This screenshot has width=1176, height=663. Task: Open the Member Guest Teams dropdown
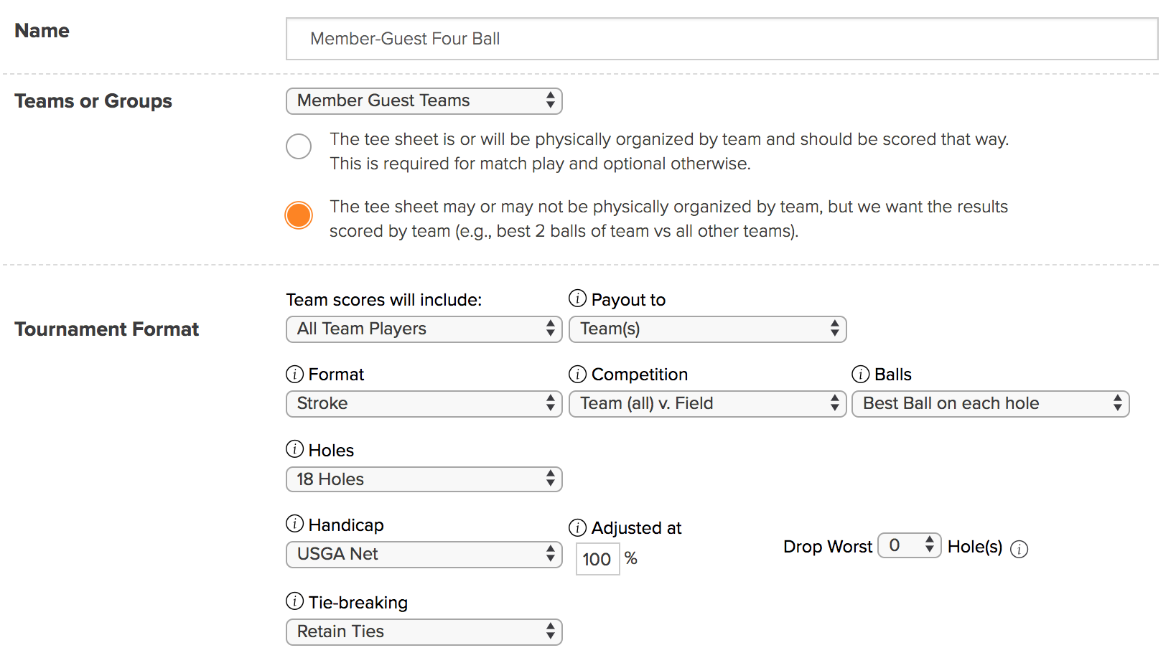point(424,101)
